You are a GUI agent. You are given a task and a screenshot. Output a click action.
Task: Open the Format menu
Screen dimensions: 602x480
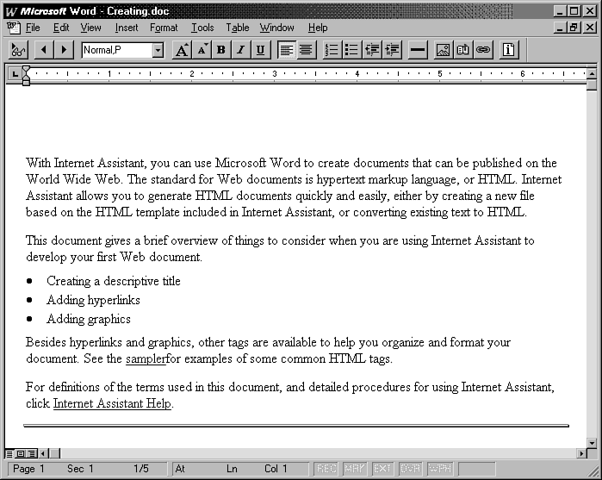coord(164,28)
